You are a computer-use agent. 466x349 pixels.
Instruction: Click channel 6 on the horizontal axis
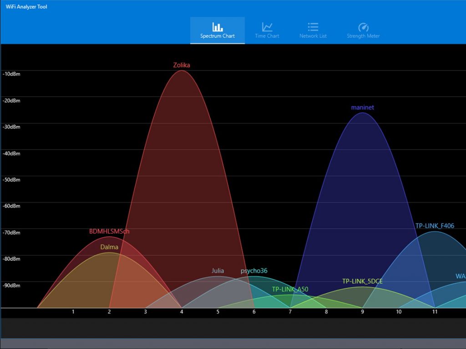coord(254,312)
